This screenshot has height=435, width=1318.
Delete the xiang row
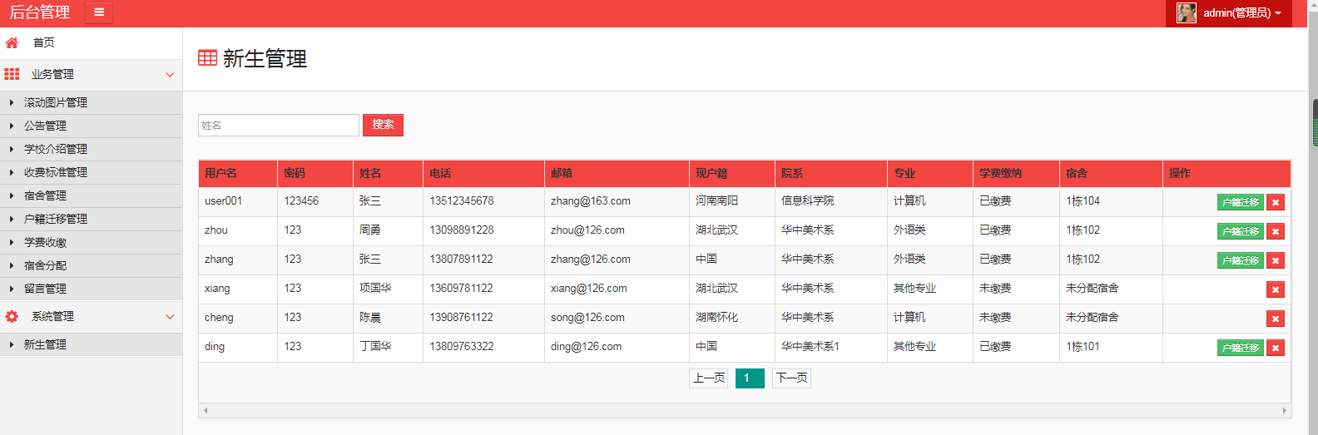(1275, 289)
